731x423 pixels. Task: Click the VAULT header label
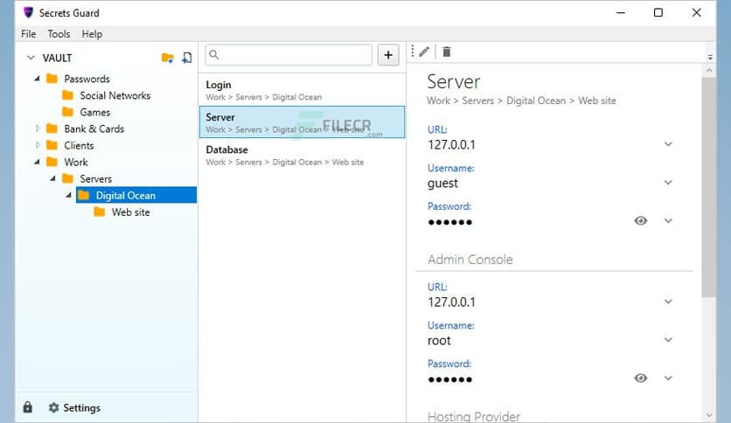pyautogui.click(x=57, y=58)
